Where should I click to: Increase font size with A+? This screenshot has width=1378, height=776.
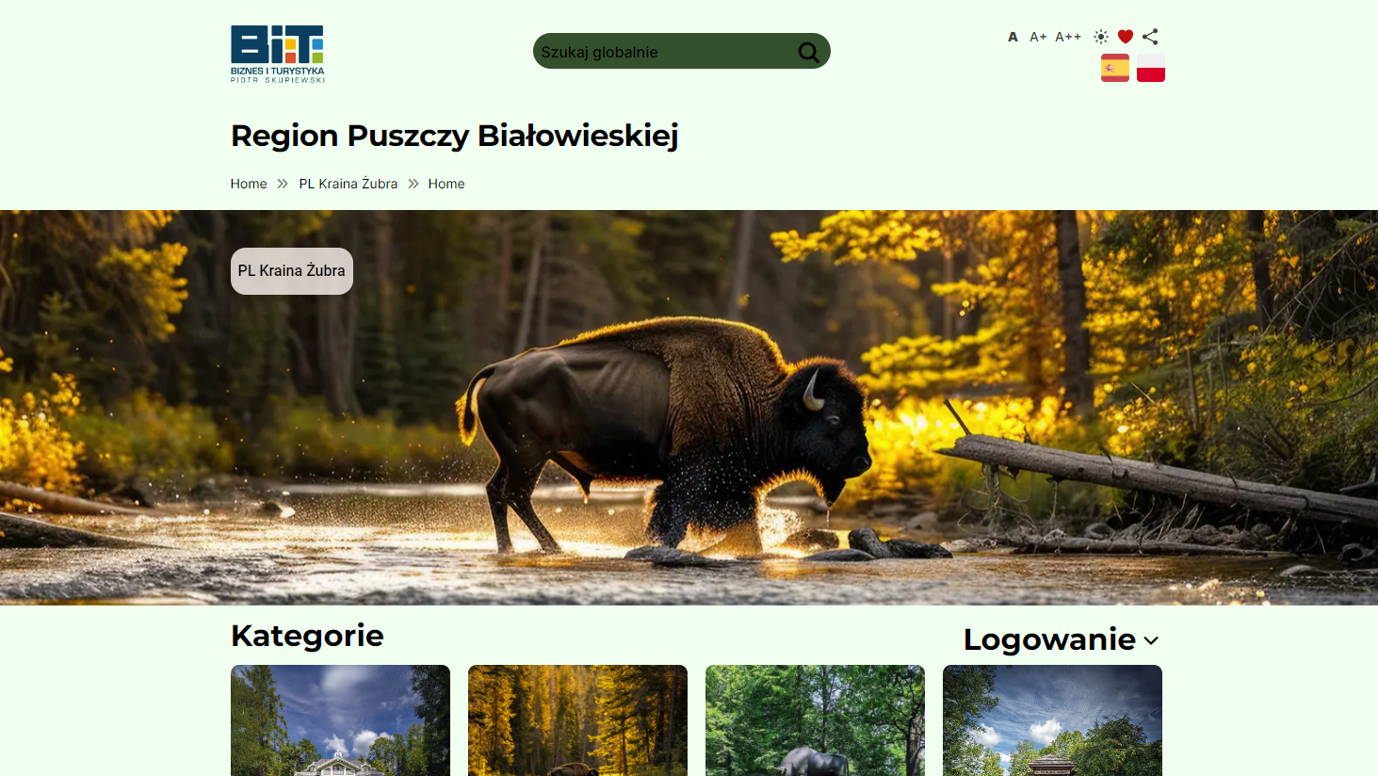1038,37
